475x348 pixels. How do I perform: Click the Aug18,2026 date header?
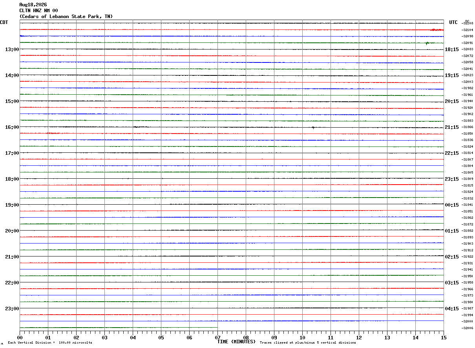coord(33,5)
